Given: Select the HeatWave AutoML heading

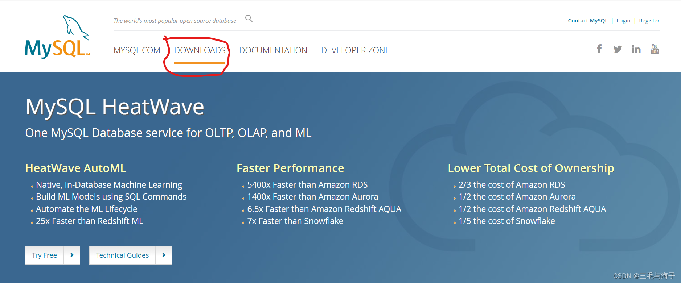Looking at the screenshot, I should (76, 168).
